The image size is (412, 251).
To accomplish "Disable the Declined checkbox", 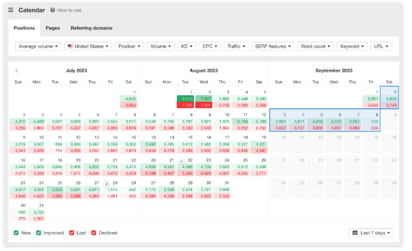I will [x=93, y=233].
